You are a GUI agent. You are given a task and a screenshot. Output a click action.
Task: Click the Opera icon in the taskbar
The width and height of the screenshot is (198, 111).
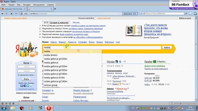pos(49,108)
